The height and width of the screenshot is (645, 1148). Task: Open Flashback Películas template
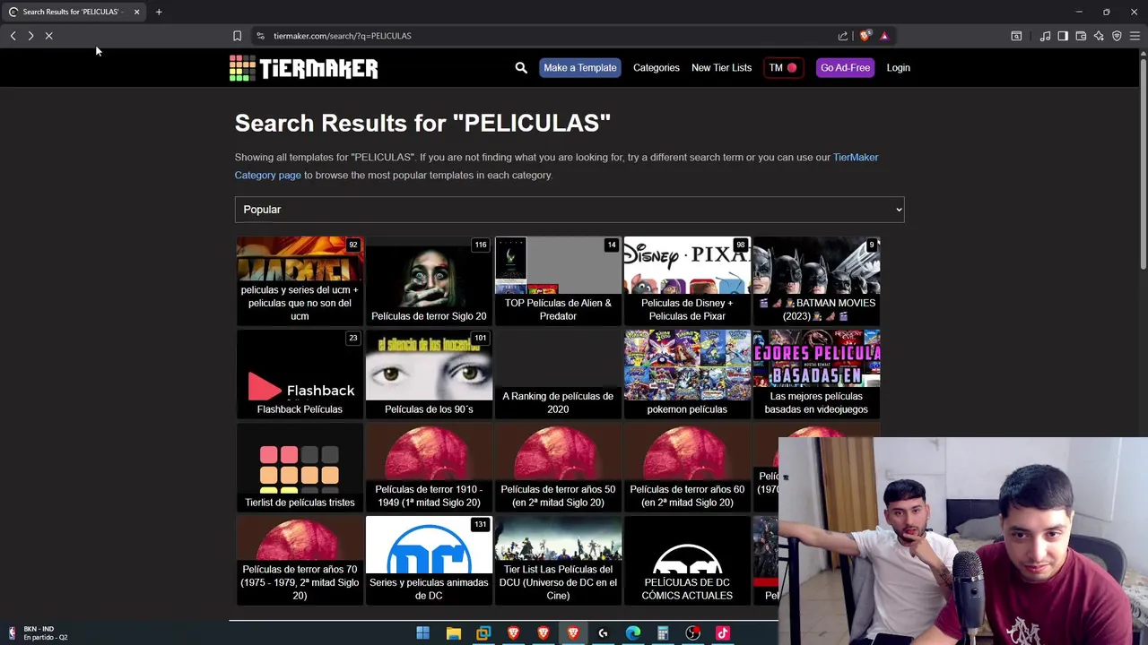[x=300, y=374]
